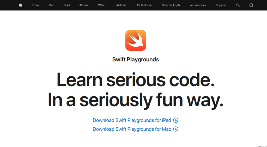This screenshot has height=147, width=267.
Task: Open the Watch menu item
Action: click(102, 5)
